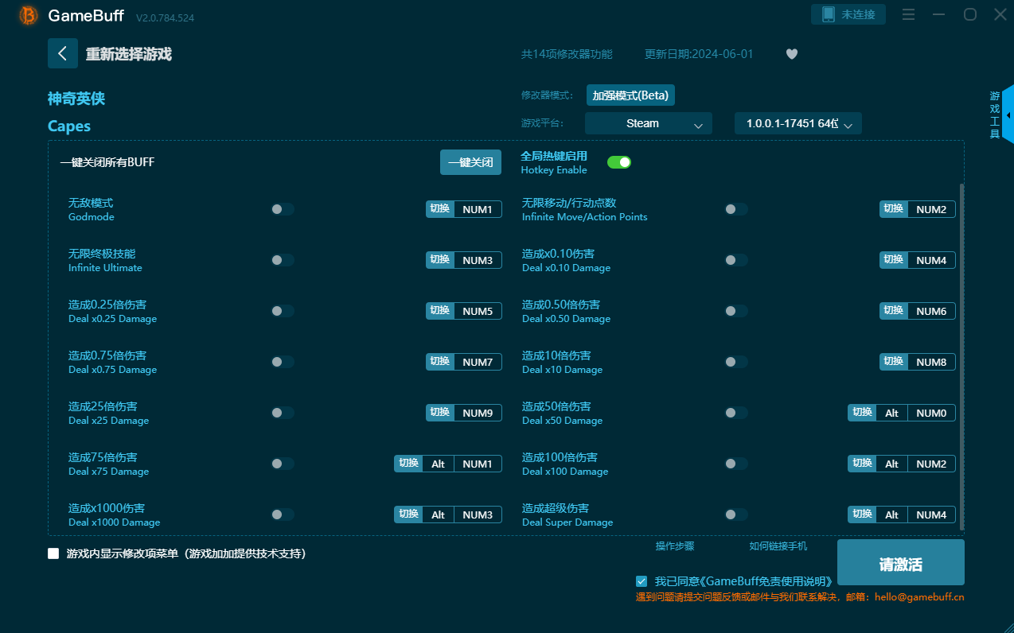Enable the Deal Super Damage toggle
Viewport: 1014px width, 633px height.
coord(735,515)
